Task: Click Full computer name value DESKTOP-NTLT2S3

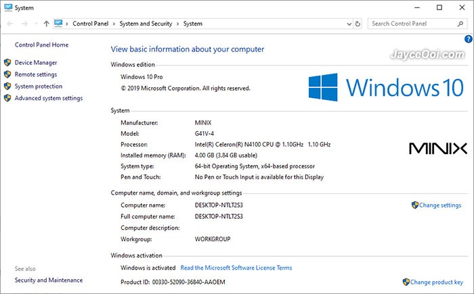Action: 219,216
